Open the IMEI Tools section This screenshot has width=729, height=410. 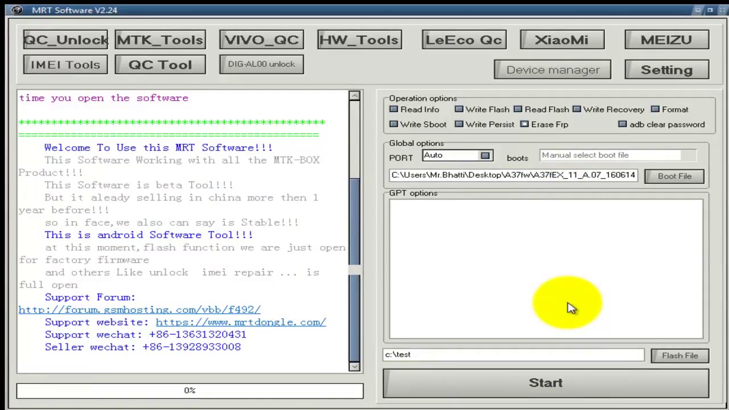click(65, 64)
